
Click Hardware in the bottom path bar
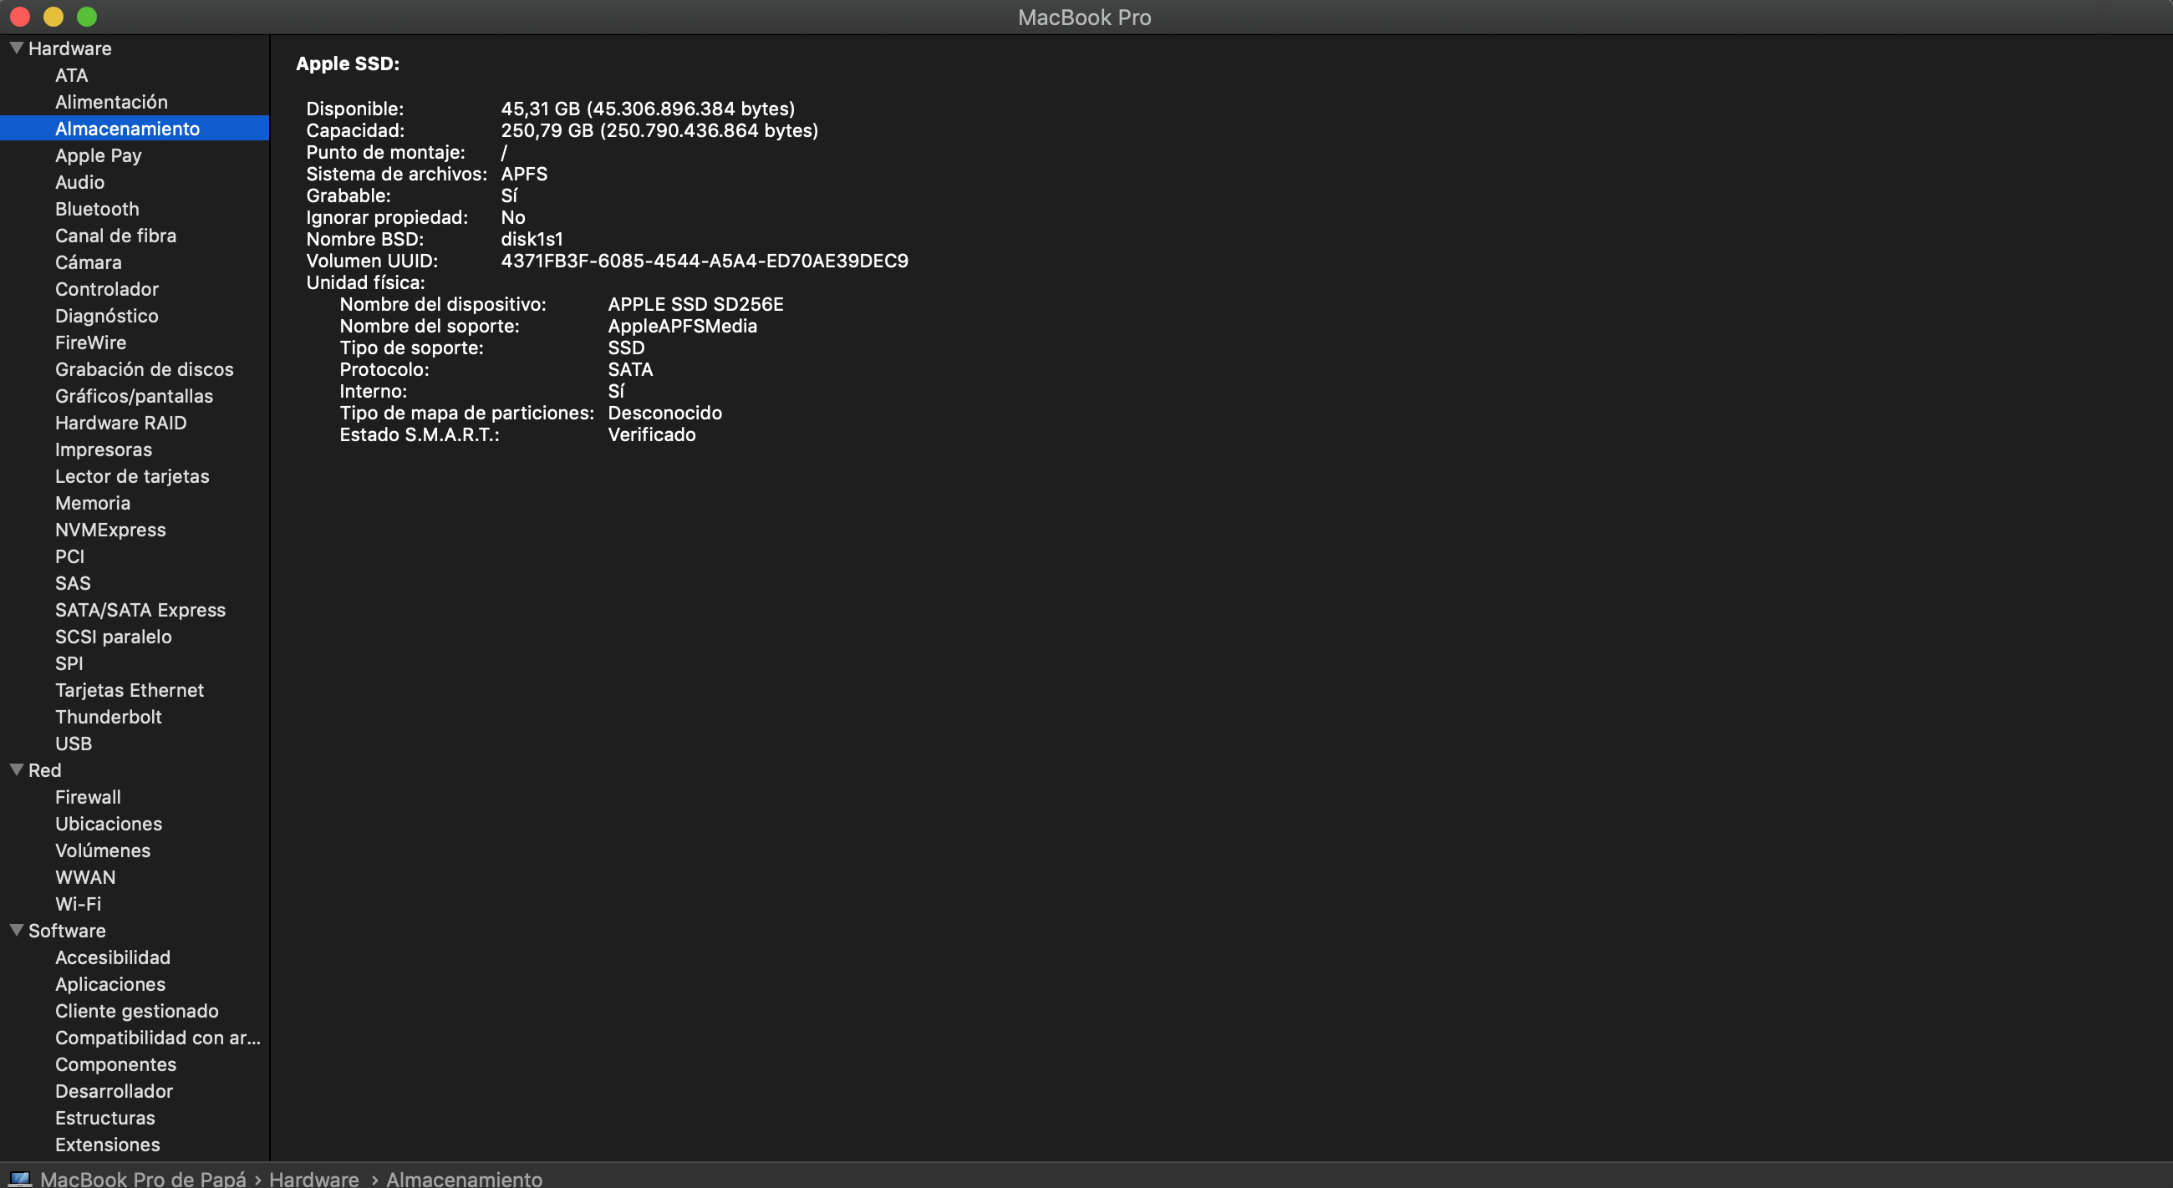(x=313, y=1178)
